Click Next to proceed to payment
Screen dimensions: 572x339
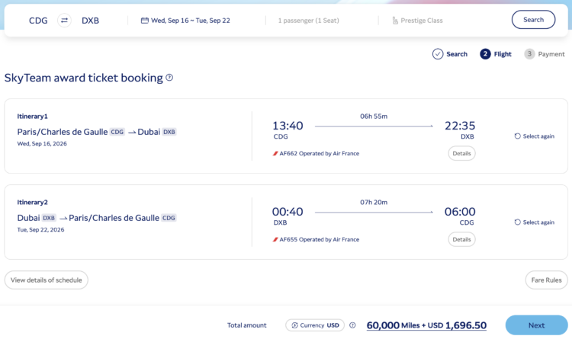tap(537, 325)
